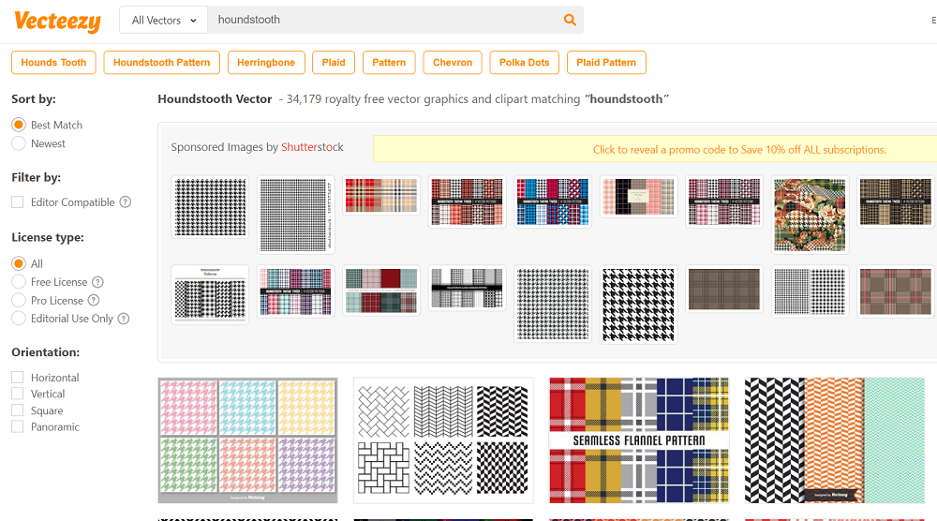The height and width of the screenshot is (521, 937).
Task: Click the orange search magnifier icon
Action: (x=570, y=20)
